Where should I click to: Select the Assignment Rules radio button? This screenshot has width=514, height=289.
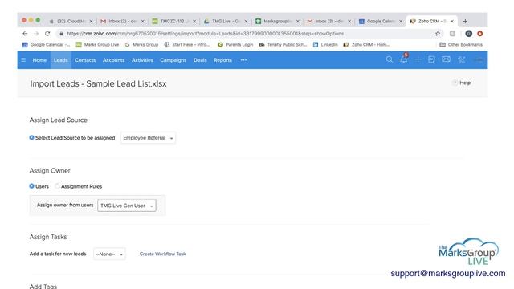coord(57,186)
